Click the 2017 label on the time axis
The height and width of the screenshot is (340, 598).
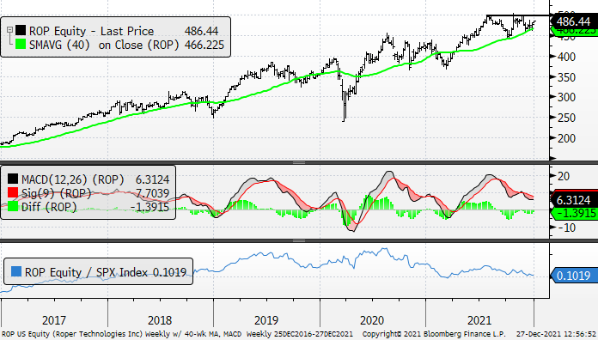[54, 320]
